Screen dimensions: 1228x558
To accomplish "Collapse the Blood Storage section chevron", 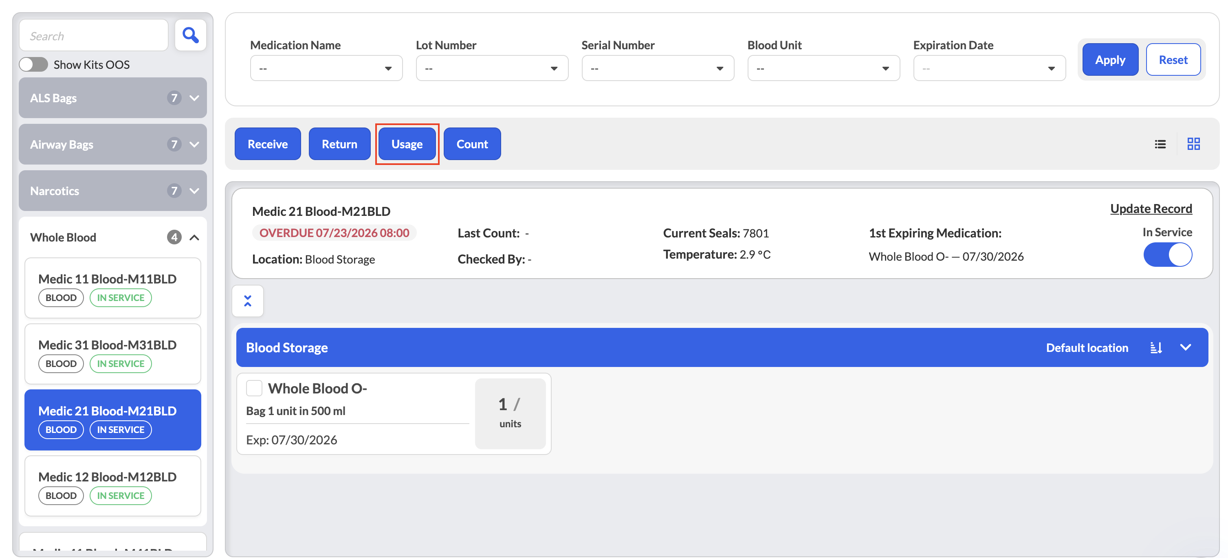I will click(x=1185, y=347).
